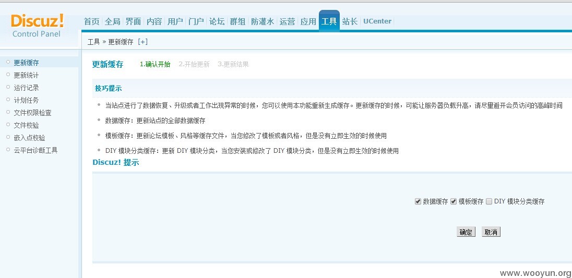Click step 3.更新结果
This screenshot has height=278, width=572.
pos(233,65)
